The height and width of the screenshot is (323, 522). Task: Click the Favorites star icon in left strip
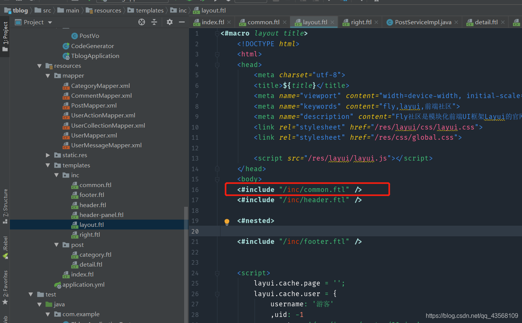5,302
